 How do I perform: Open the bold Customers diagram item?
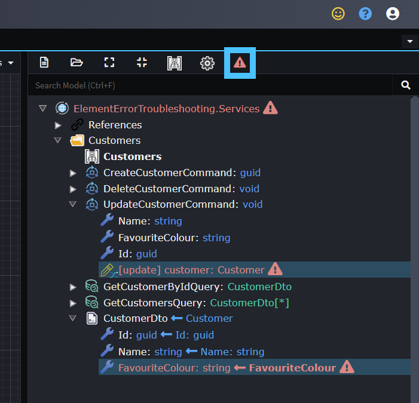click(133, 156)
